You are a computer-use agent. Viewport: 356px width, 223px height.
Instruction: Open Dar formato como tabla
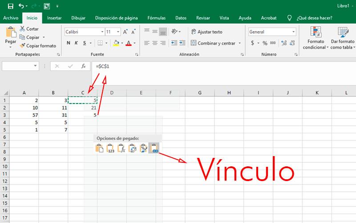click(x=343, y=38)
